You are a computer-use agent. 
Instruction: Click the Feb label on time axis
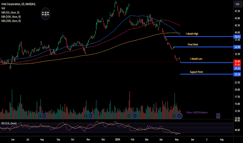[132, 139]
